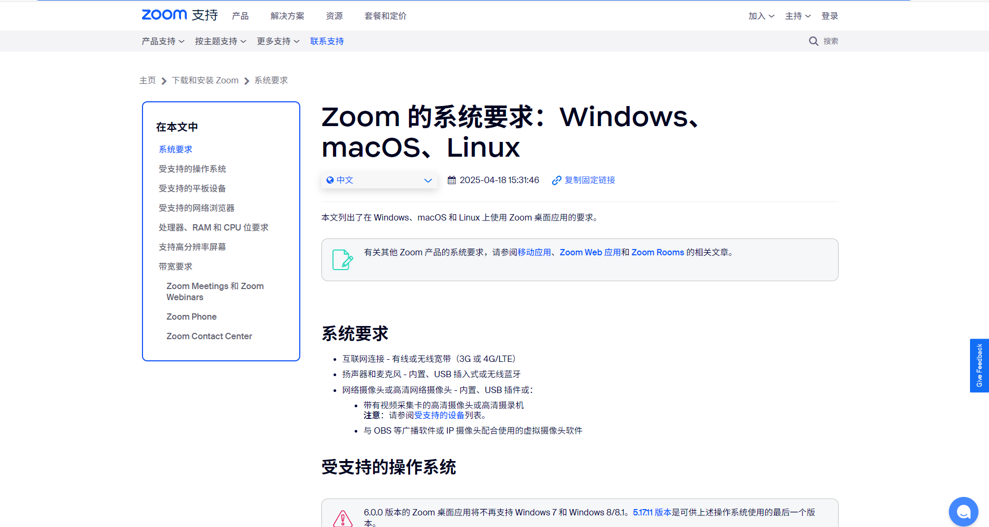Click the Zoom Rooms article link
This screenshot has height=527, width=989.
coord(658,252)
